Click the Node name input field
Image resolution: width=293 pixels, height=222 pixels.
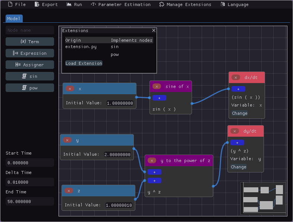point(30,30)
